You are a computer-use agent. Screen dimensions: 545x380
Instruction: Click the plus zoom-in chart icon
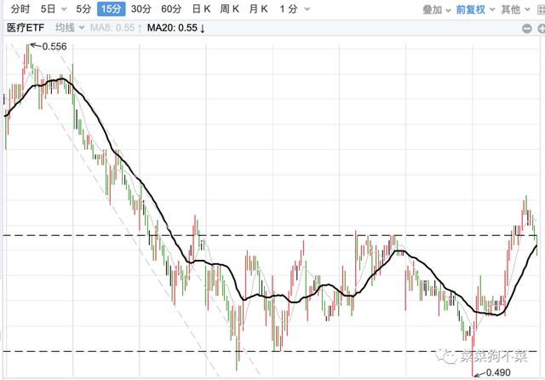coord(542,28)
